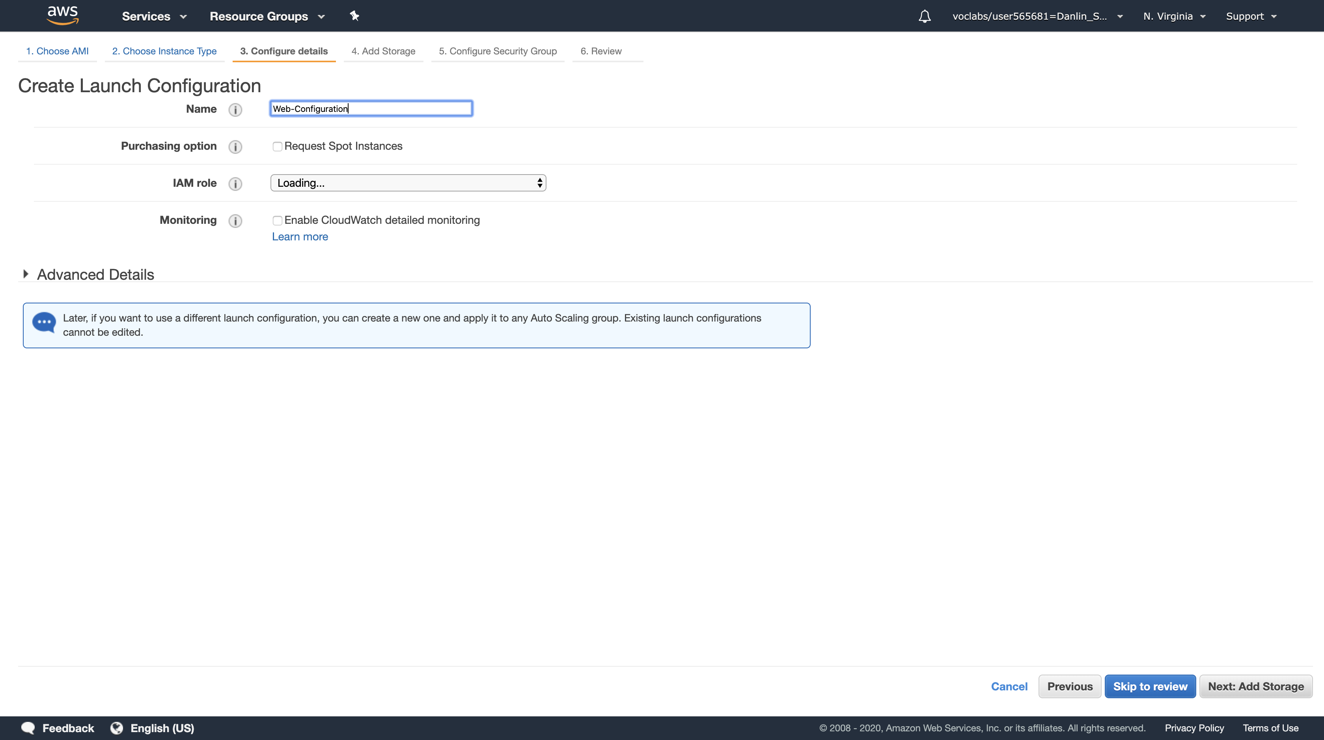Enable Request Spot Instances checkbox

(x=277, y=147)
